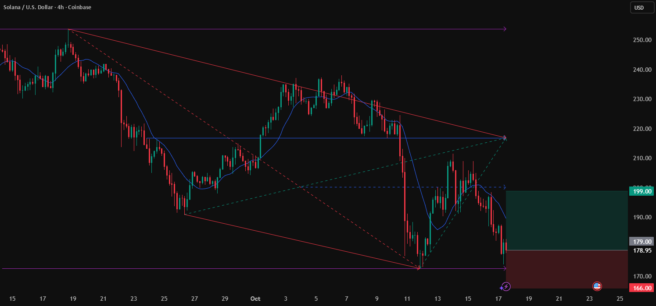Click the gray 179.00 entry price label
Screen dimensions: 656x306
(x=641, y=241)
